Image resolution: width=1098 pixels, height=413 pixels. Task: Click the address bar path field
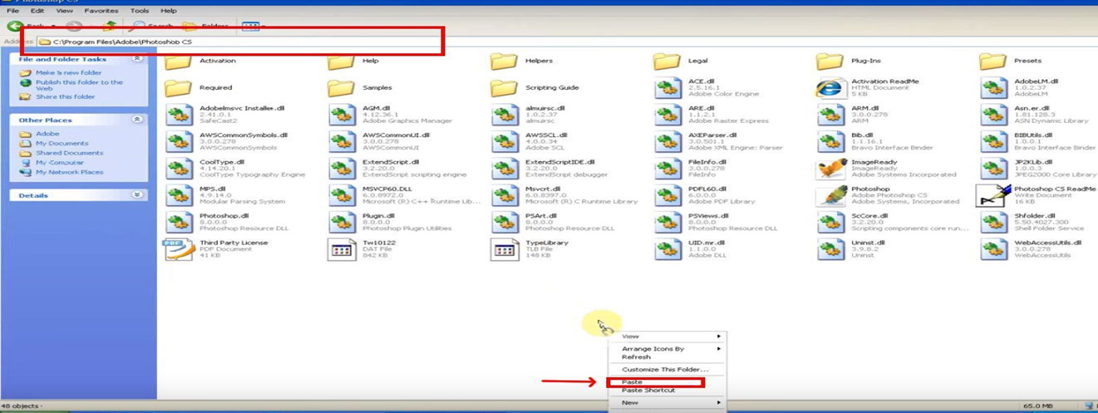click(241, 42)
